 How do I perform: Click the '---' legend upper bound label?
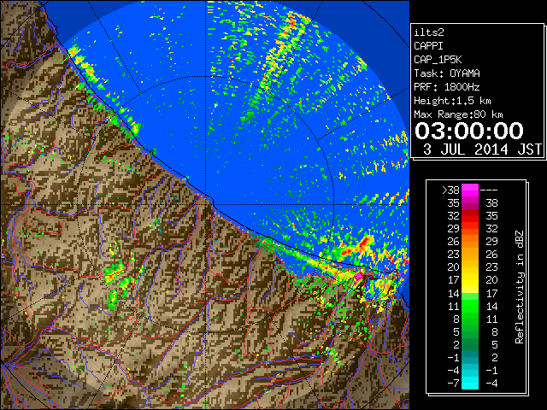(489, 190)
